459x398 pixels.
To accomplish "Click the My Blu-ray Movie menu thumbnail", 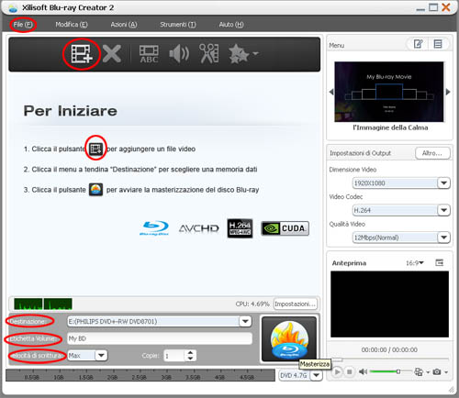I will point(389,92).
